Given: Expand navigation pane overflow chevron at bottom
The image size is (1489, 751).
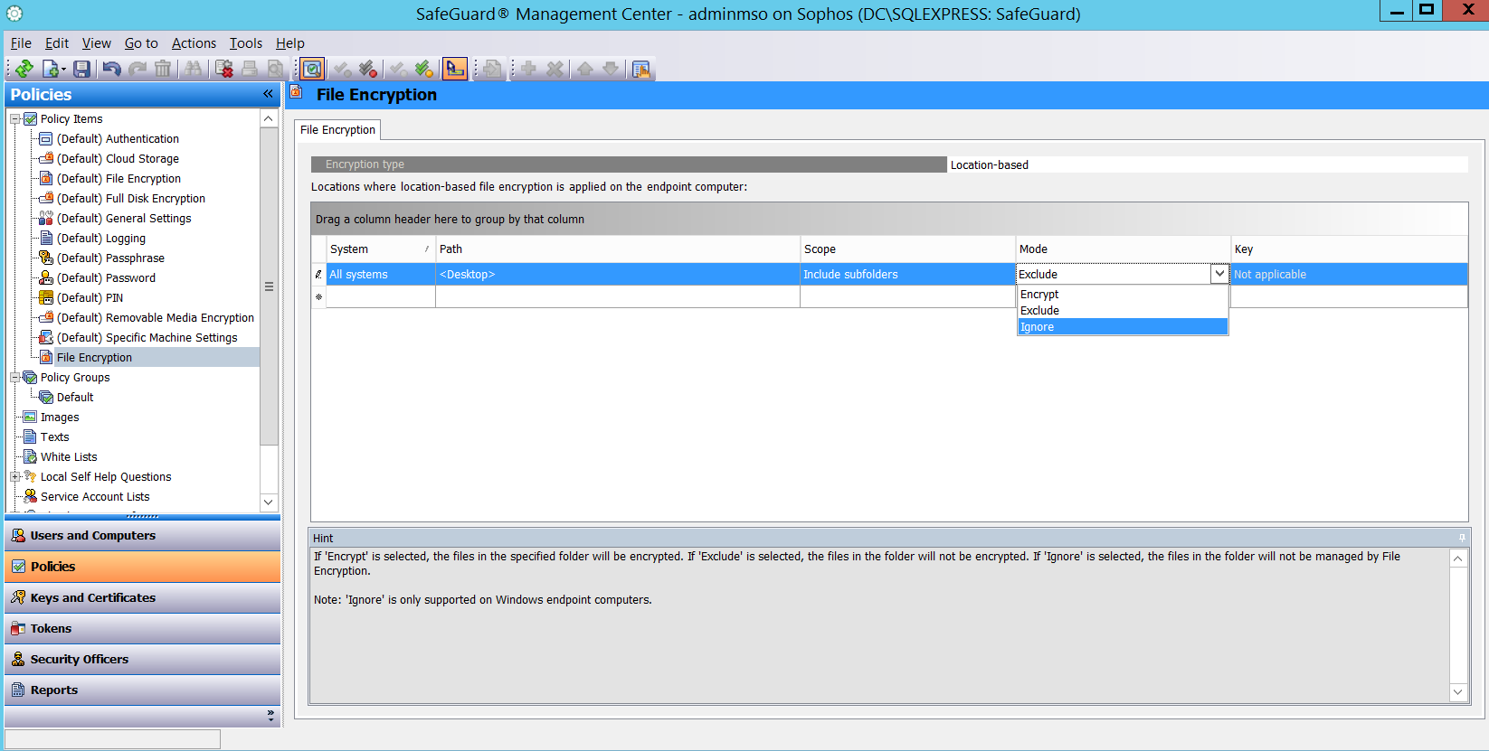Looking at the screenshot, I should 270,715.
